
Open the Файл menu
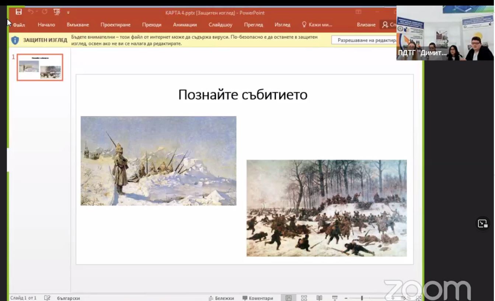pyautogui.click(x=19, y=25)
